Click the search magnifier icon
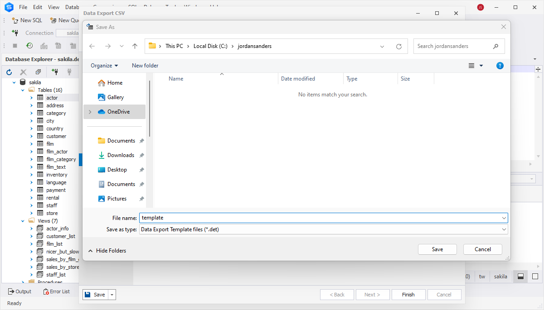544x310 pixels. [x=495, y=46]
